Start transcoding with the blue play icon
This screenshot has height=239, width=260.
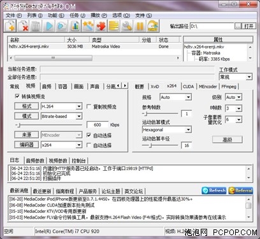(x=48, y=25)
